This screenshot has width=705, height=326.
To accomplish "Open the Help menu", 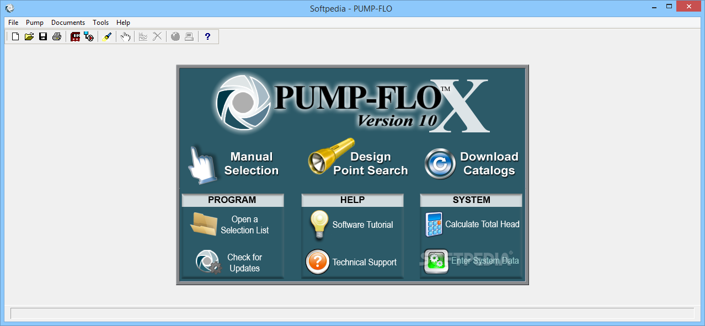I will pos(124,23).
